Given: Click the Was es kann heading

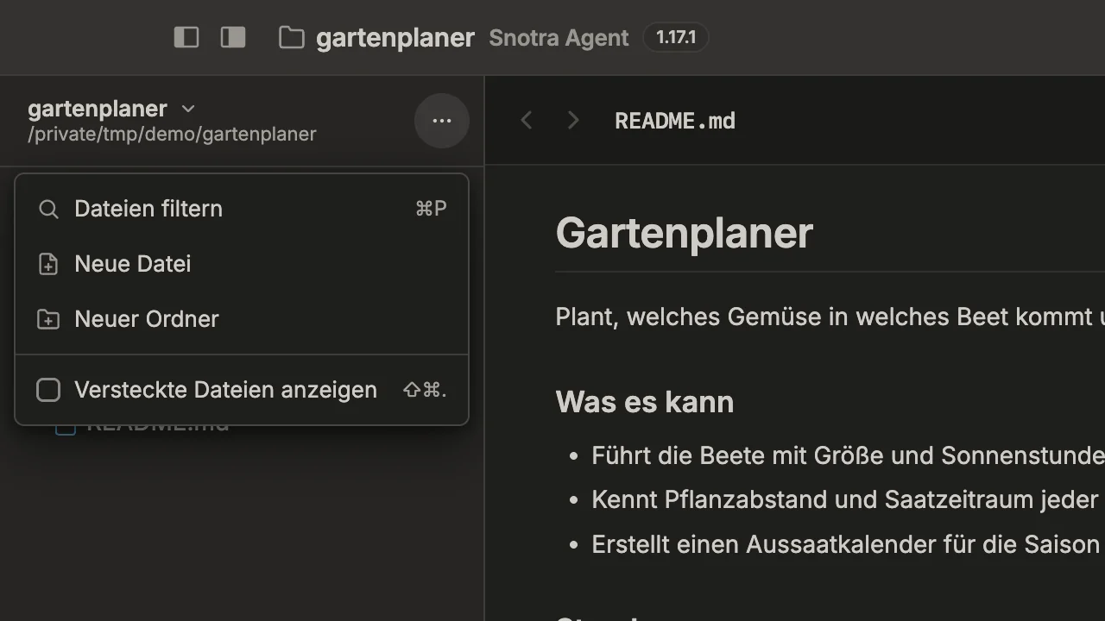Looking at the screenshot, I should click(645, 402).
